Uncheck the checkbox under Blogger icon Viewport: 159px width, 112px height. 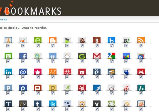click(52, 45)
